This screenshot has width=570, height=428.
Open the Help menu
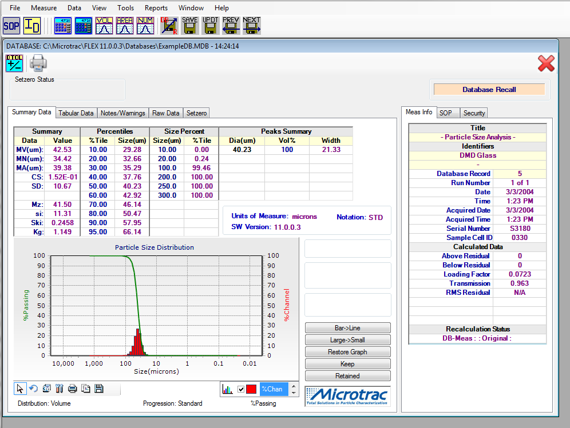tap(221, 7)
